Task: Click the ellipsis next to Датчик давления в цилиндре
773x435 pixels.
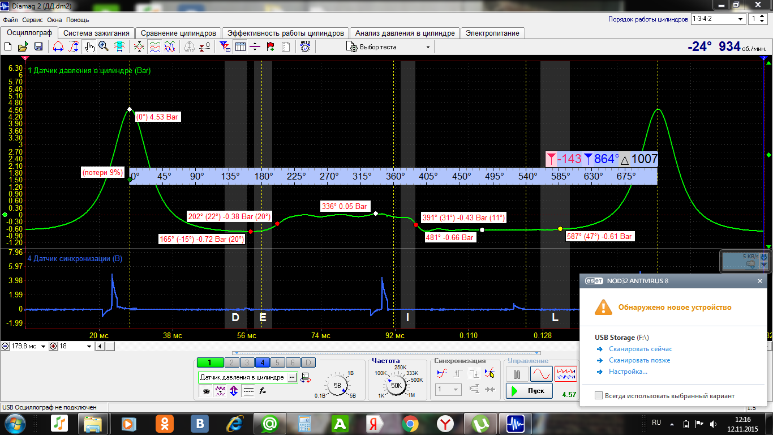Action: click(292, 377)
